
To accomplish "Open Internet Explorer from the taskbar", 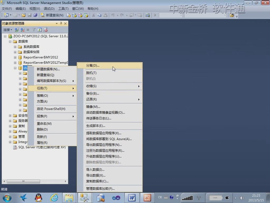I will point(54,198).
